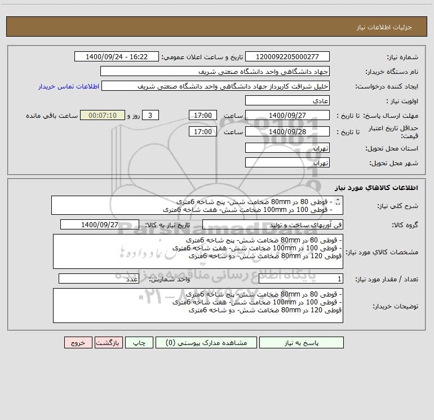Click the مشخصات کالای مورد نیاز text area
Screen dimensions: 434x420
pos(198,251)
